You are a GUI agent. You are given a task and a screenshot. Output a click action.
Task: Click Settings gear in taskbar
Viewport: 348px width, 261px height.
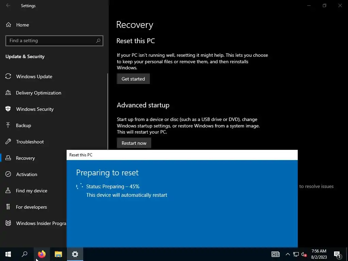(x=75, y=254)
